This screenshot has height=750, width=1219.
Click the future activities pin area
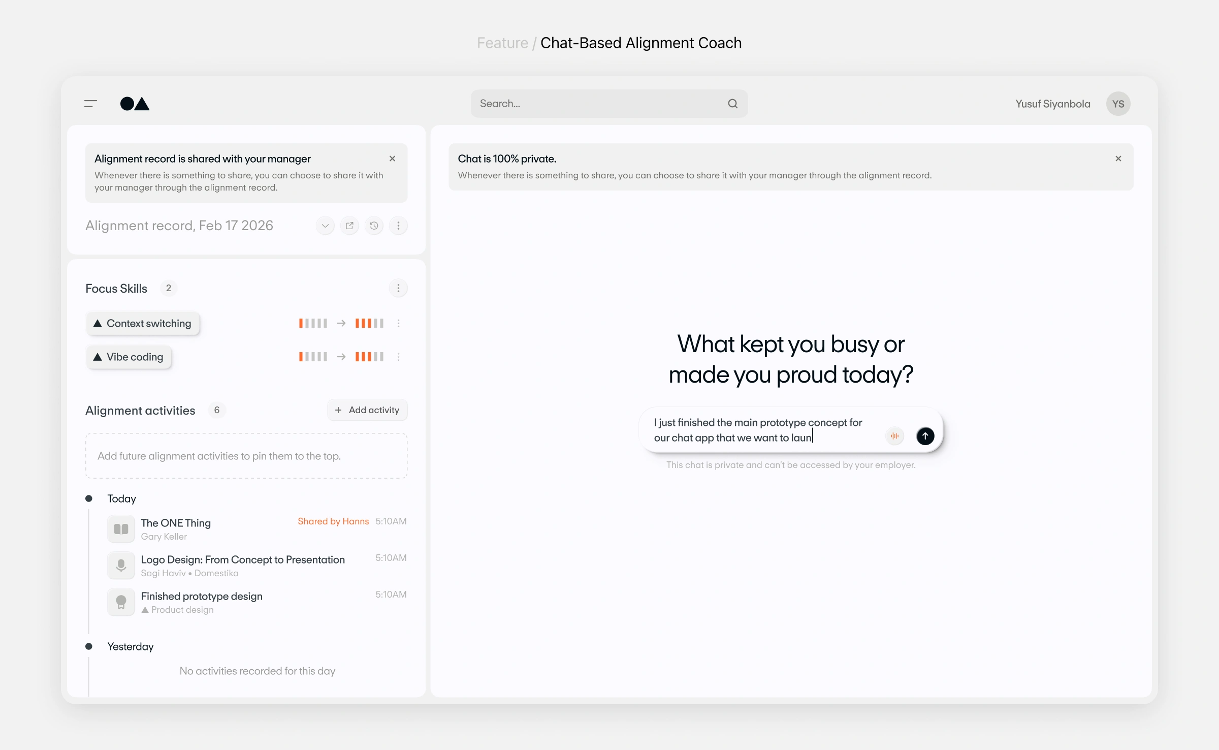point(246,456)
